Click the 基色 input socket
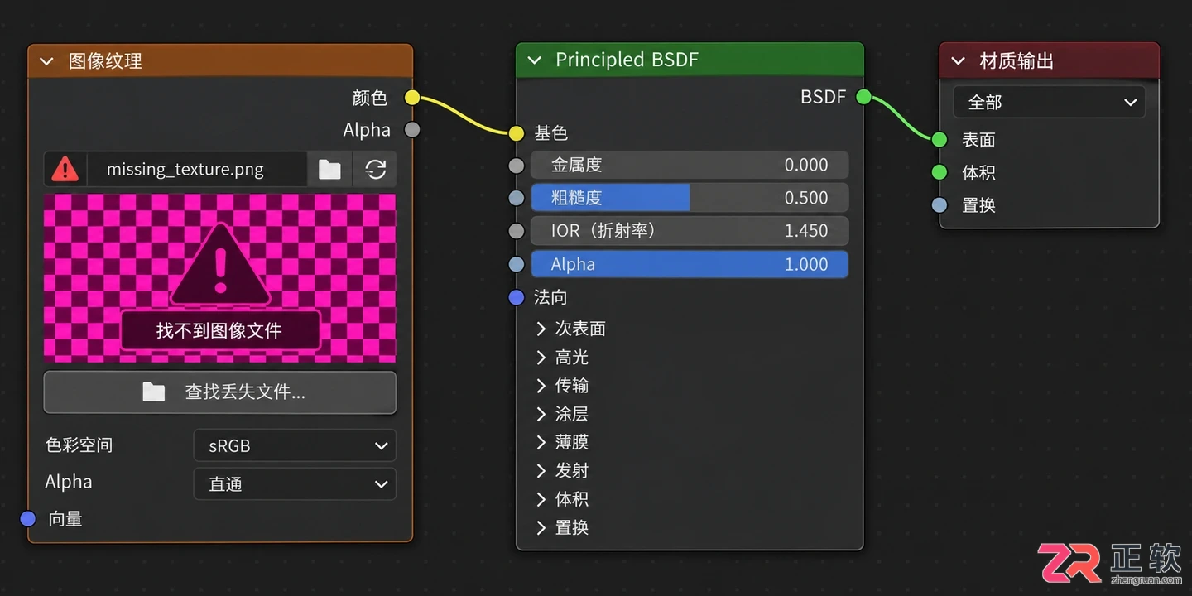The image size is (1192, 596). point(517,132)
